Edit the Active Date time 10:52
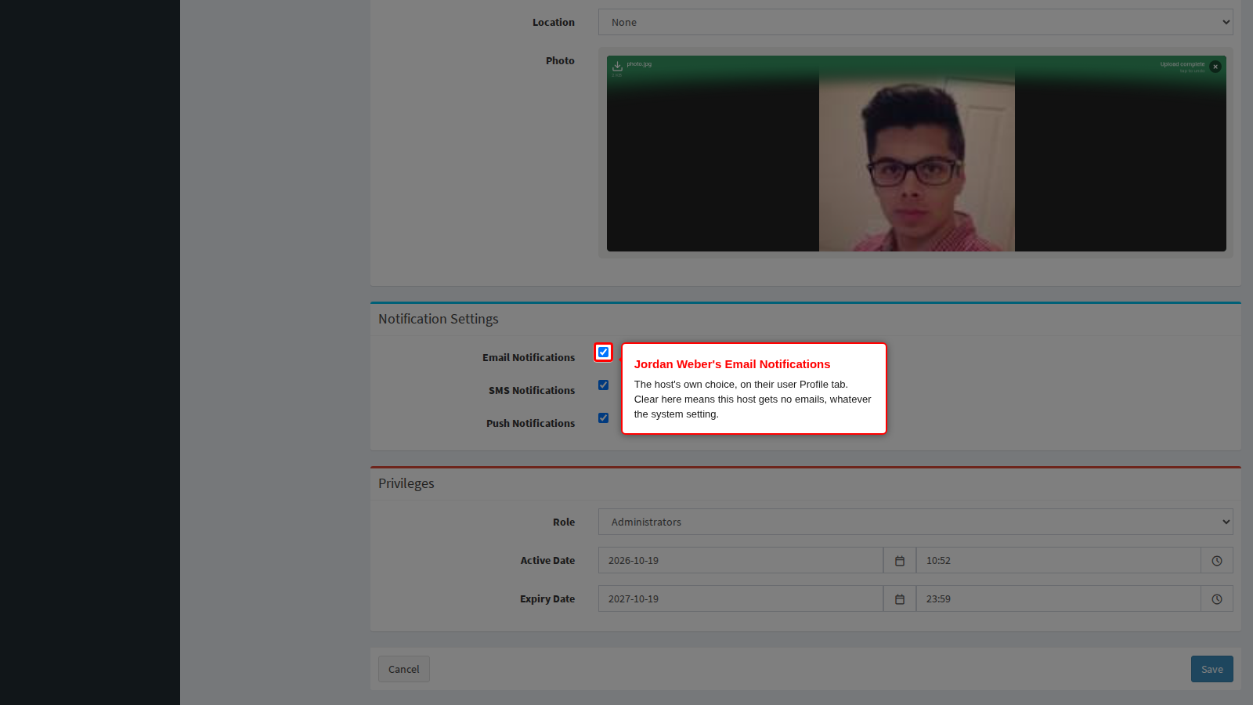This screenshot has height=705, width=1253. [x=1059, y=561]
